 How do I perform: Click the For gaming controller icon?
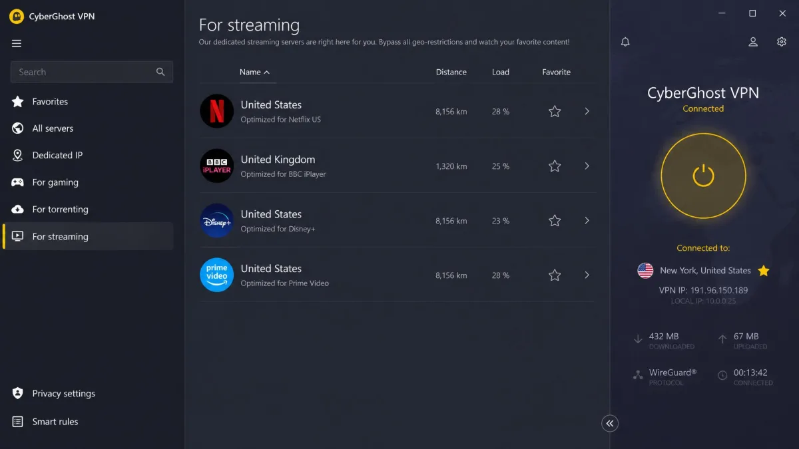coord(18,182)
